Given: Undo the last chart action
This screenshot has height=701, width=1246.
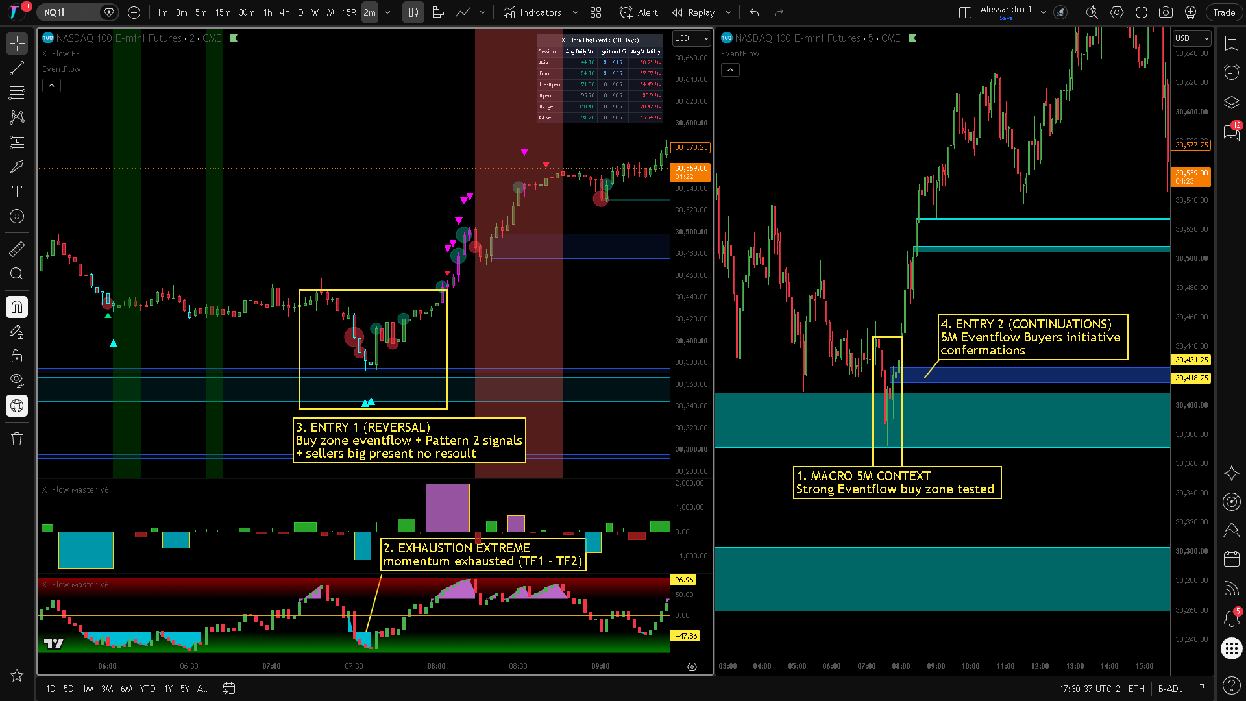Looking at the screenshot, I should (754, 12).
